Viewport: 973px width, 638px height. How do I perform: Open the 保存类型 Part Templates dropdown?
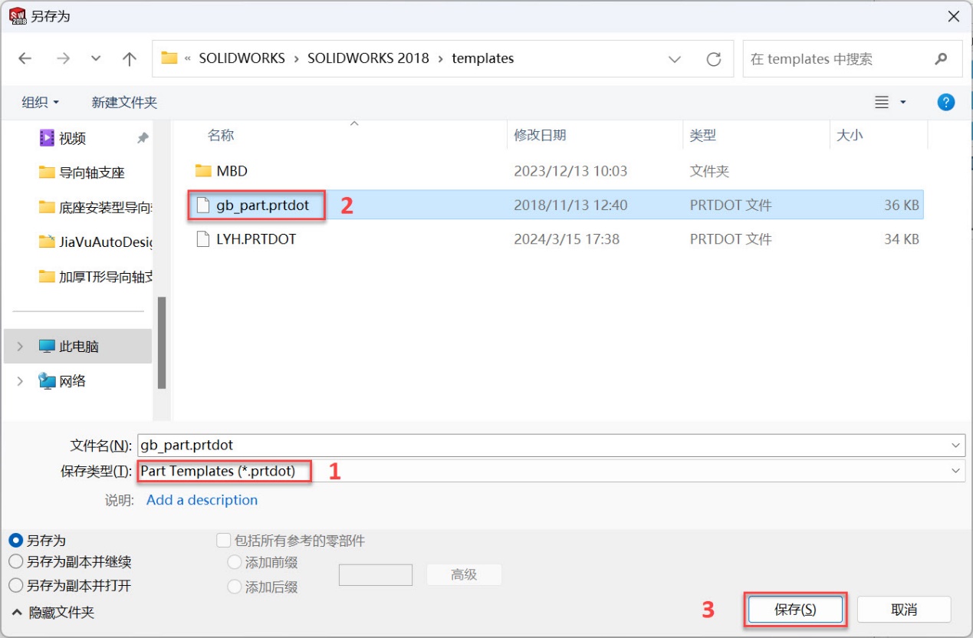(551, 471)
